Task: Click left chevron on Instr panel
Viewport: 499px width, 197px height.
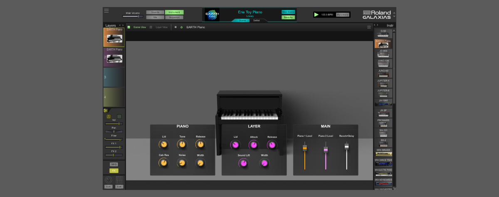Action: pyautogui.click(x=375, y=25)
